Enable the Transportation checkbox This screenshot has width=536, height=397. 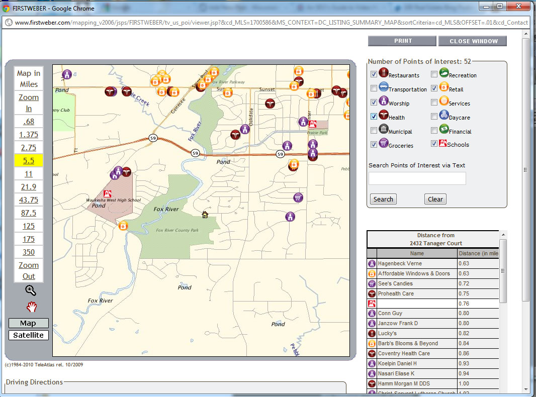click(374, 88)
